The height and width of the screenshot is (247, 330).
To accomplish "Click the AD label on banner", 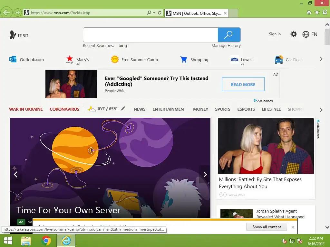I will (x=276, y=74).
